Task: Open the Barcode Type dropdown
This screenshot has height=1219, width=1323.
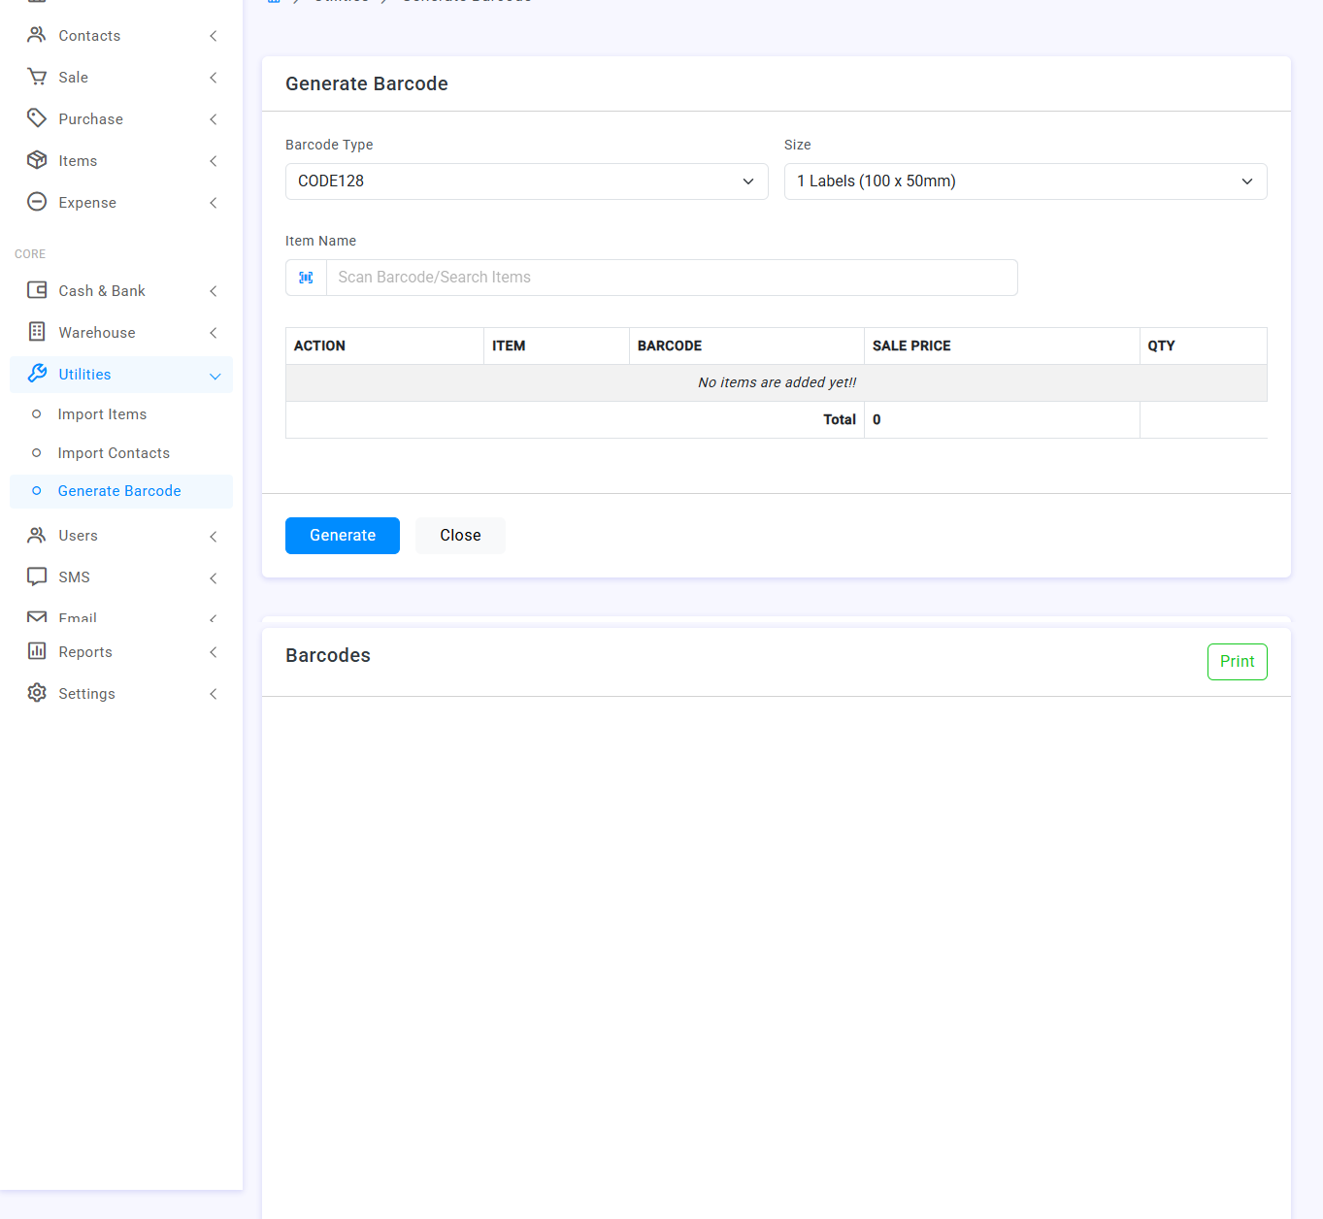Action: coord(526,181)
